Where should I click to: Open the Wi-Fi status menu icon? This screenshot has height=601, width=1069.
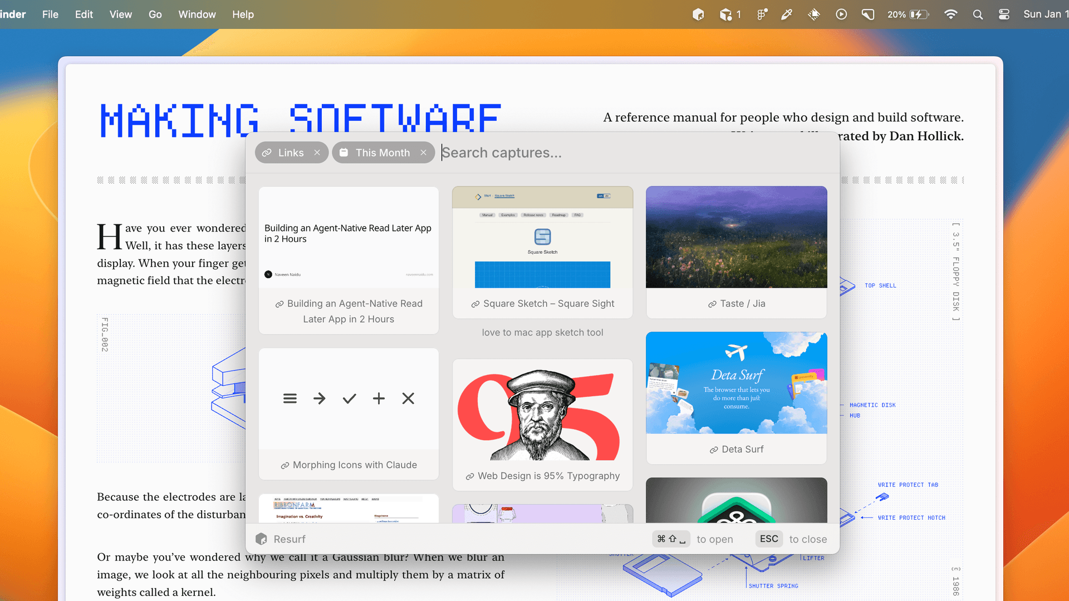[x=950, y=14]
